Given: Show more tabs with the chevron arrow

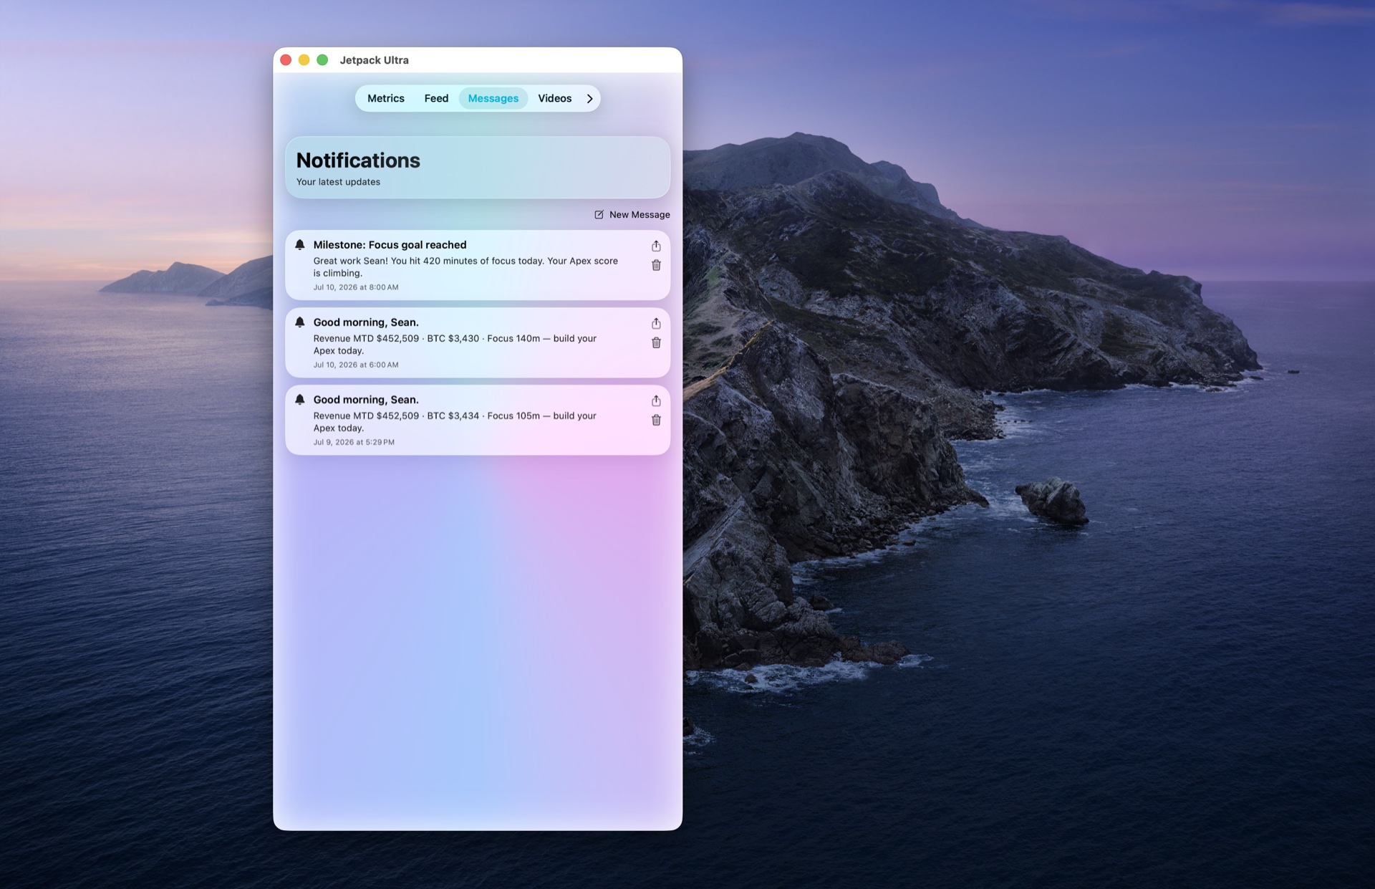Looking at the screenshot, I should (x=589, y=99).
